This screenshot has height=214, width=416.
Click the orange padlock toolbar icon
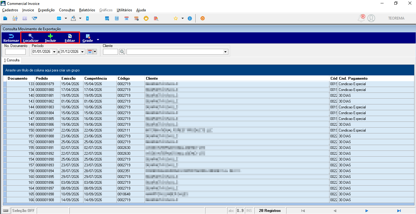pyautogui.click(x=146, y=18)
